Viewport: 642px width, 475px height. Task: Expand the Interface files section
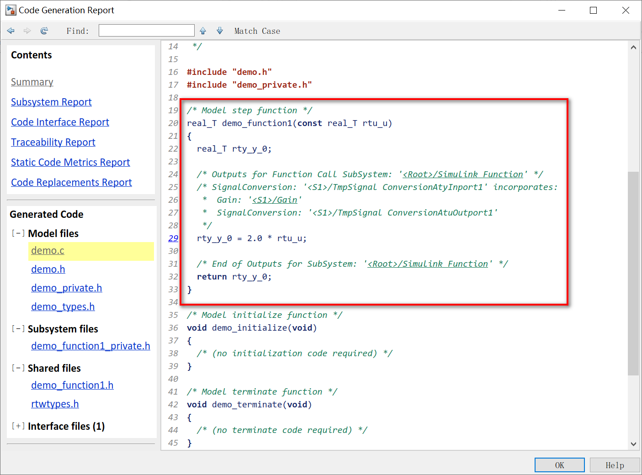pos(18,426)
